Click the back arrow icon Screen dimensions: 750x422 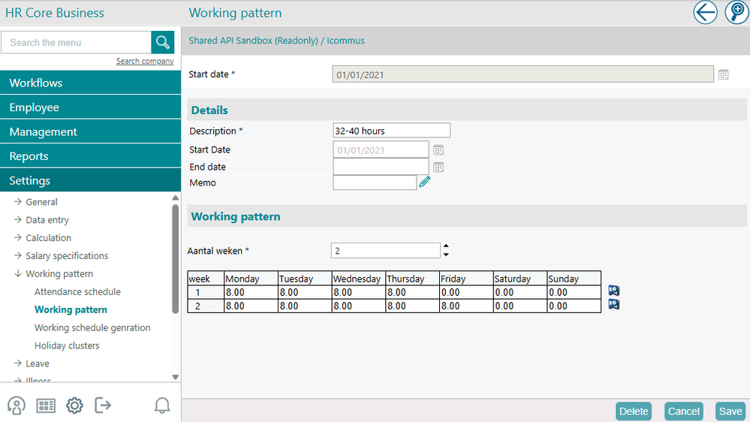[x=705, y=13]
